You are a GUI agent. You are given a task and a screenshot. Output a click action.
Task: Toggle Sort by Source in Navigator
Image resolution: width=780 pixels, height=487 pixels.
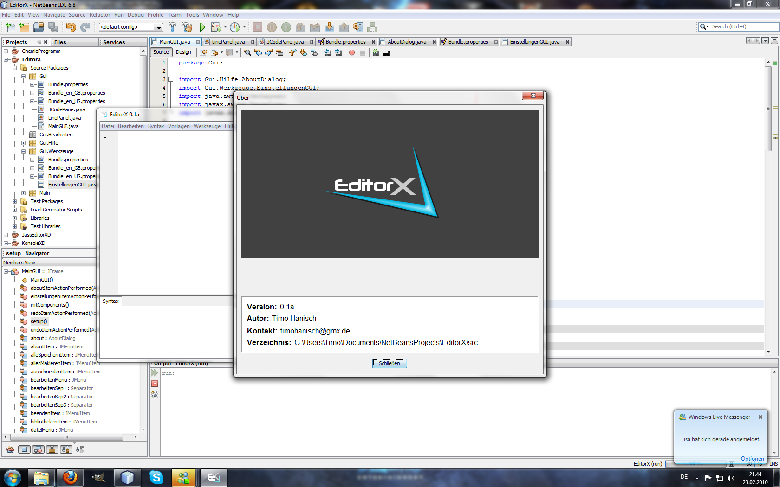80,449
